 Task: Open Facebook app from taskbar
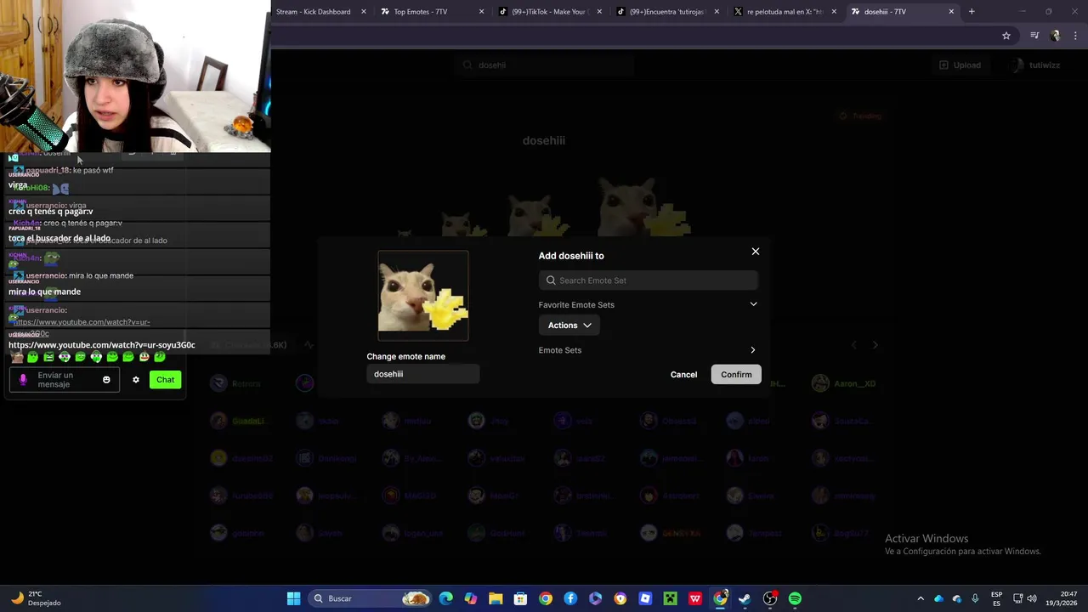570,598
